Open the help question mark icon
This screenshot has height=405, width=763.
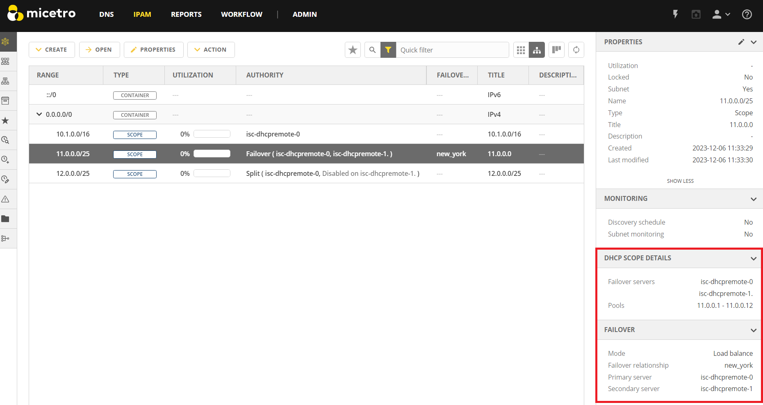click(x=747, y=14)
